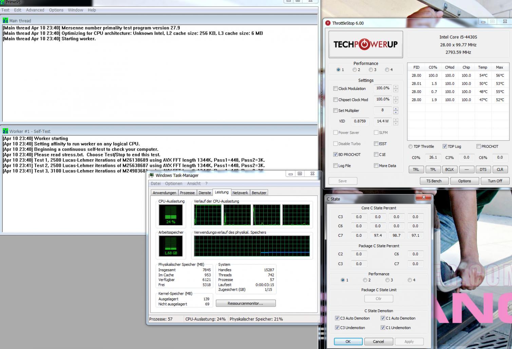Viewport: 512px width, 349px height.
Task: Click the stepper next to 14.4 W
Action: [x=396, y=121]
